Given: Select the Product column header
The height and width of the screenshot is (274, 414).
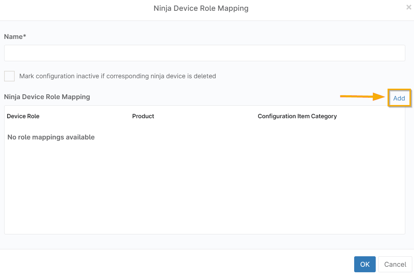Looking at the screenshot, I should click(x=143, y=116).
